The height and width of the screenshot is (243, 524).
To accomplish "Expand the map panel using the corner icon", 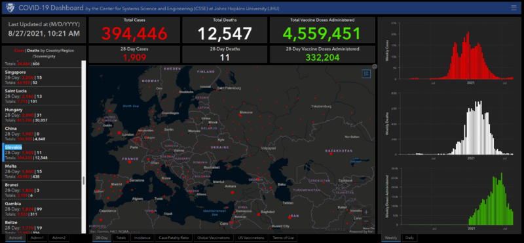I will coord(375,67).
